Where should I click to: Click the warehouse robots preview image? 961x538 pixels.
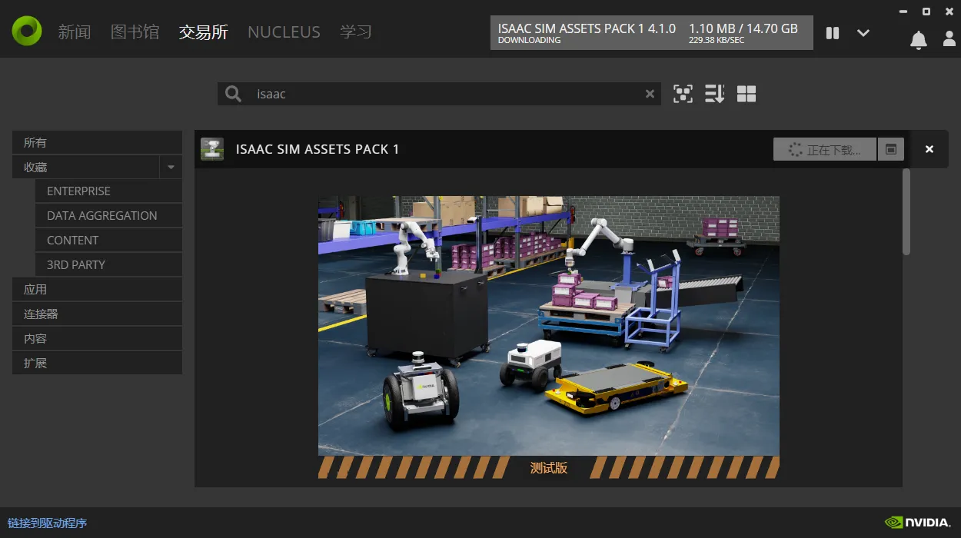[549, 326]
